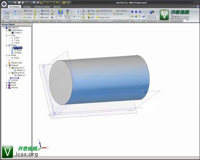Open Part Color picker
The image size is (200, 160).
click(x=118, y=14)
